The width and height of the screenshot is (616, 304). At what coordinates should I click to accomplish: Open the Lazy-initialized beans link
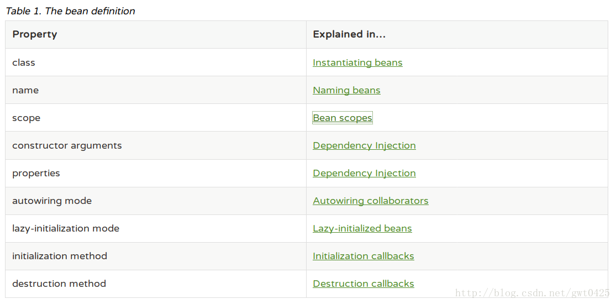pyautogui.click(x=362, y=228)
